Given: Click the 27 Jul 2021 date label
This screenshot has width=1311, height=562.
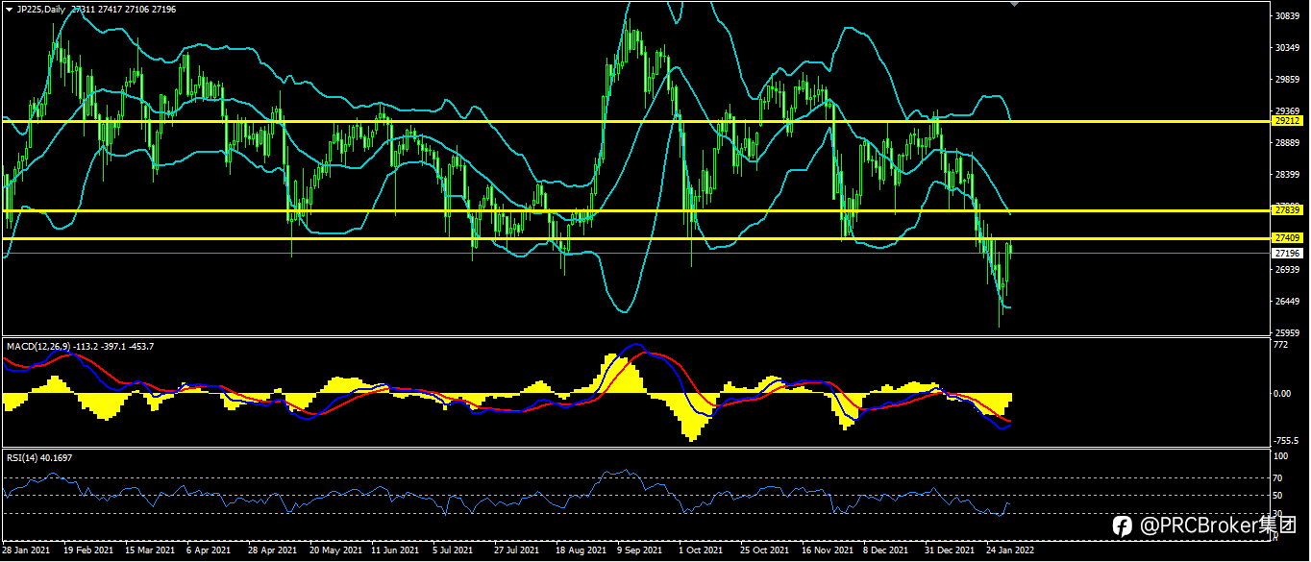Looking at the screenshot, I should 518,551.
